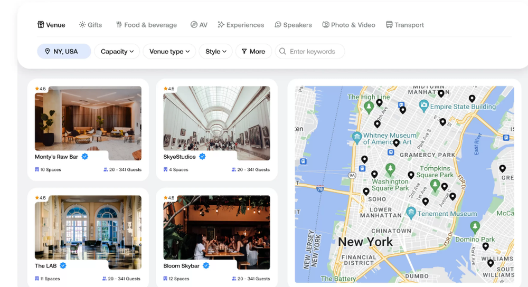Open the Venue type dropdown

(x=169, y=52)
